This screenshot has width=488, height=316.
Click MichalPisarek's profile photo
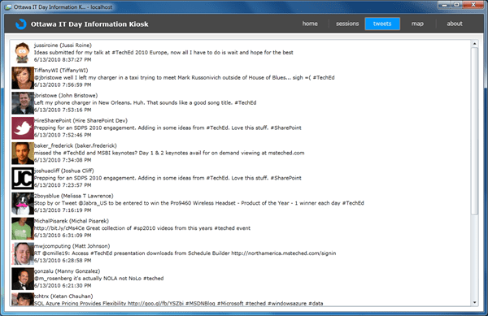[23, 229]
